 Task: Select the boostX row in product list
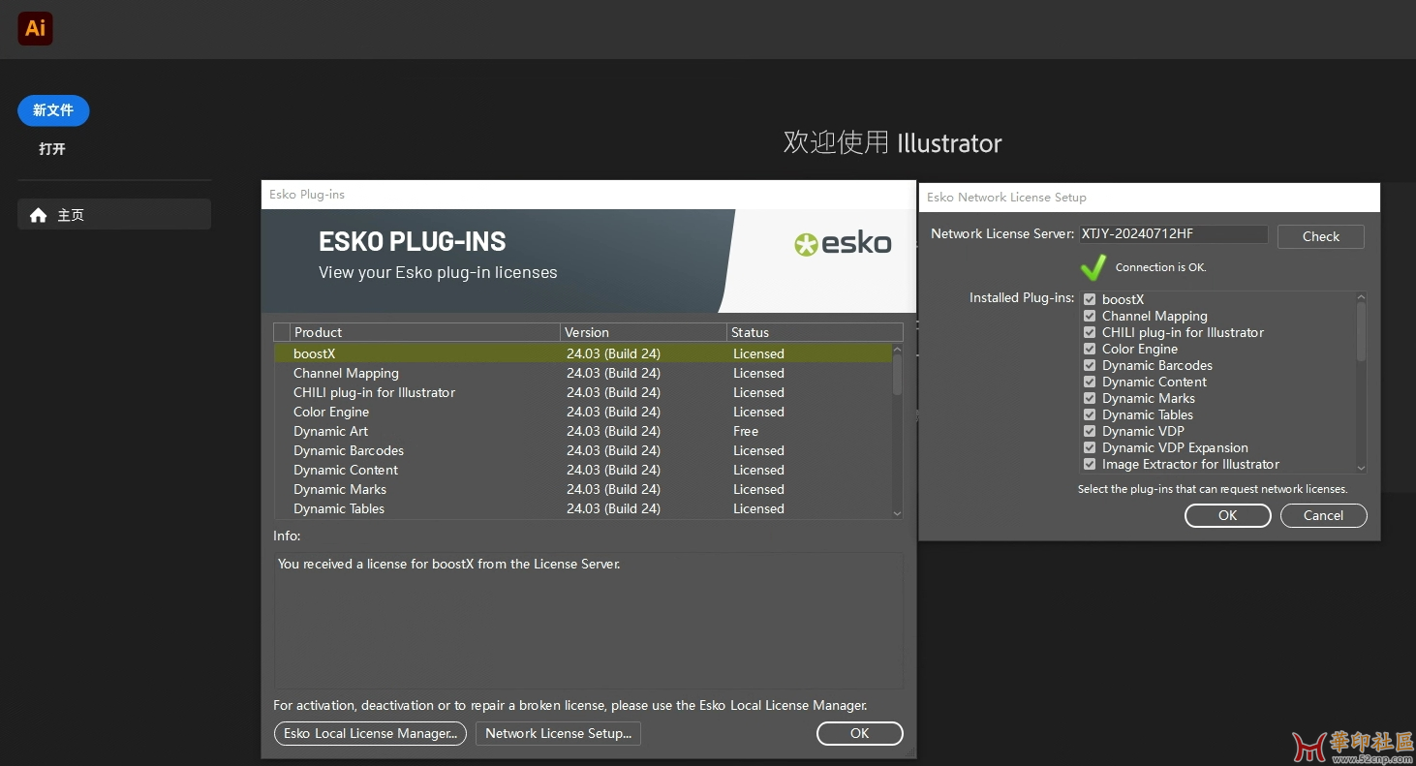point(582,353)
